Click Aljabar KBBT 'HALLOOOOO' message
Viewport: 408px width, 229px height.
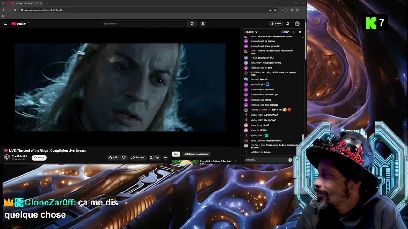point(263,120)
